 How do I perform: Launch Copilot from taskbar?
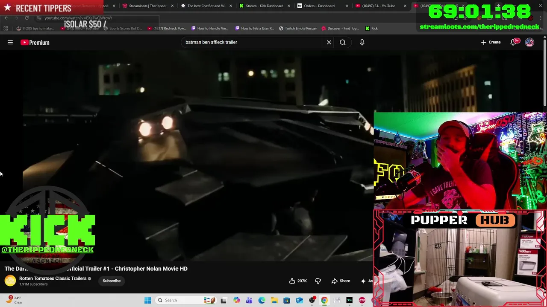click(236, 300)
